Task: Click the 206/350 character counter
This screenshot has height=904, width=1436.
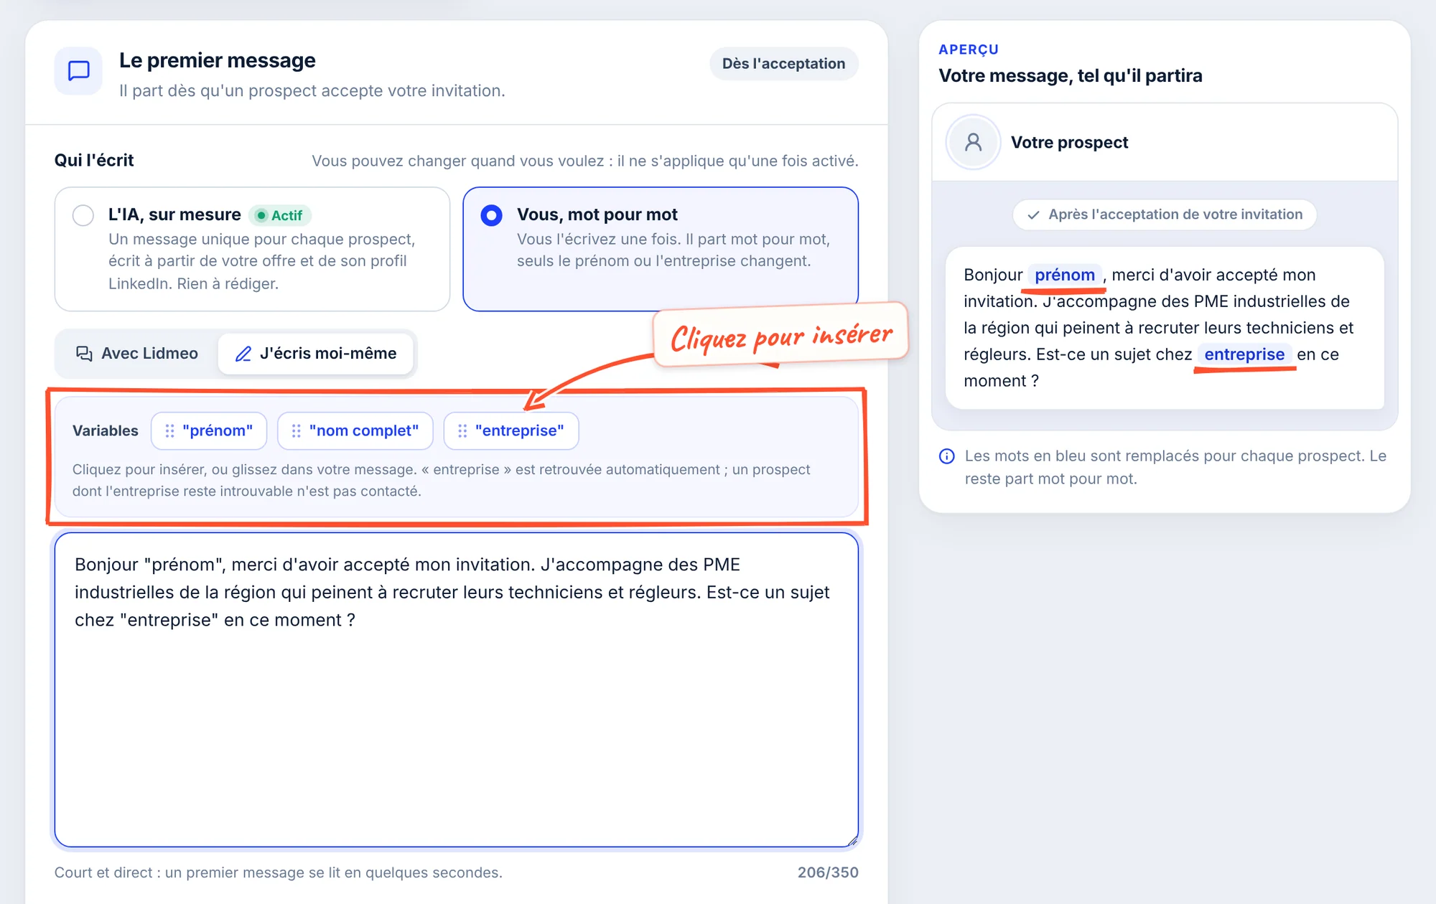Action: tap(828, 872)
